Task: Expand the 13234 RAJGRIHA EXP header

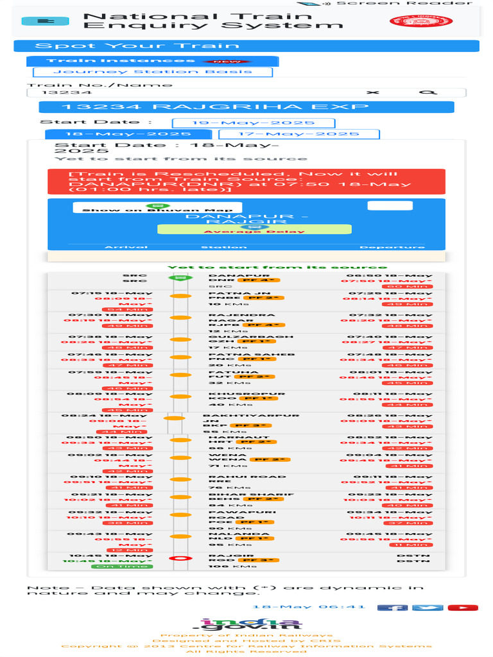Action: 246,107
